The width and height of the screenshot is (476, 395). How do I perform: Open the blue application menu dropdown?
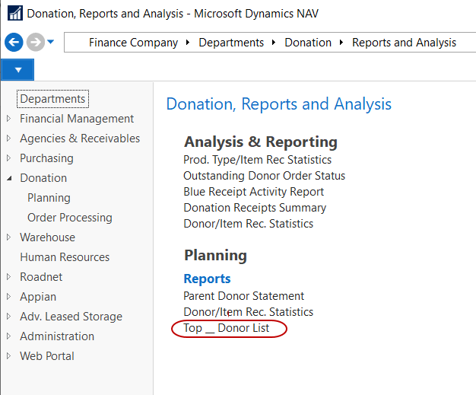(x=17, y=70)
